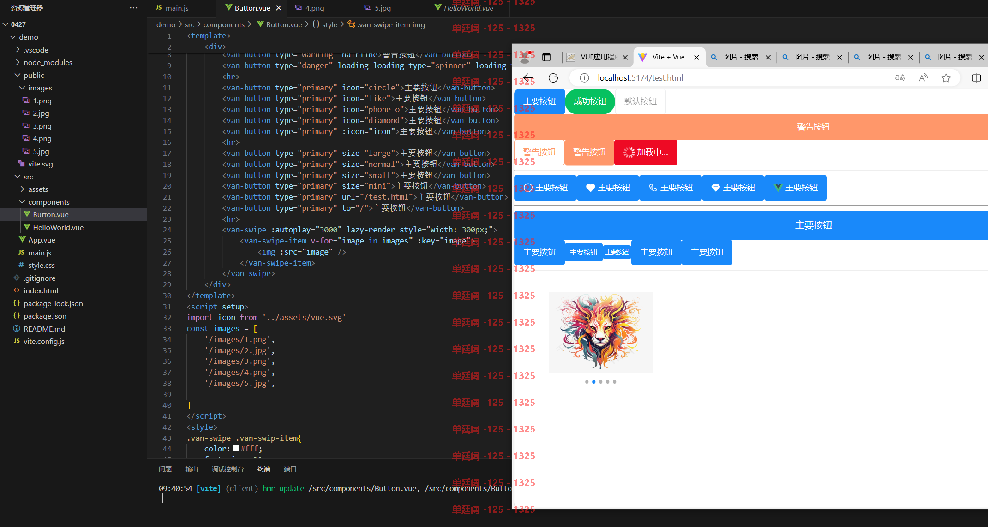
Task: Click the translate icon in address bar
Action: pyautogui.click(x=900, y=78)
